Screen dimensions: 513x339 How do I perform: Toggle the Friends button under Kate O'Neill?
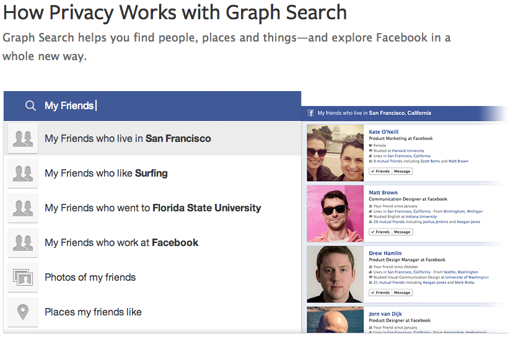380,171
